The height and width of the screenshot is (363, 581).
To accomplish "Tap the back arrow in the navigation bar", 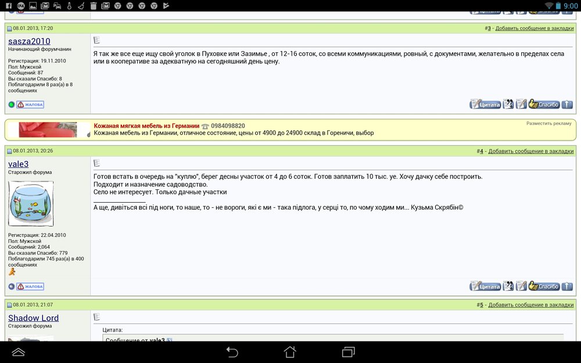I will [231, 352].
